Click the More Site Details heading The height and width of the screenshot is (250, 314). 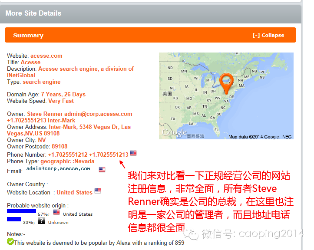33,13
